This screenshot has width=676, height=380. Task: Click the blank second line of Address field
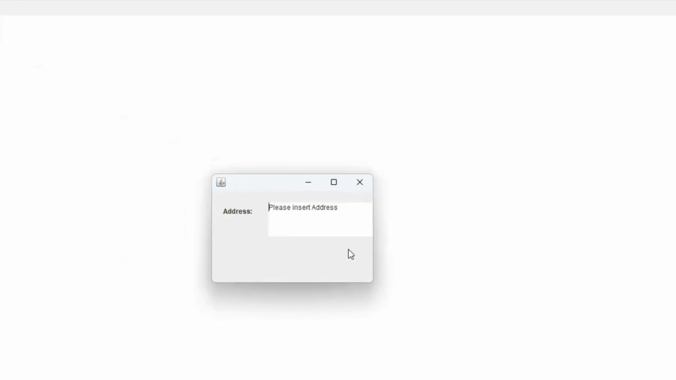[320, 224]
